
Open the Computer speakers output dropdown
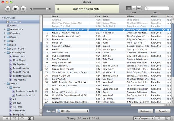point(144,118)
